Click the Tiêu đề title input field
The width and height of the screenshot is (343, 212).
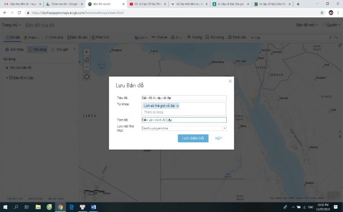click(x=184, y=98)
